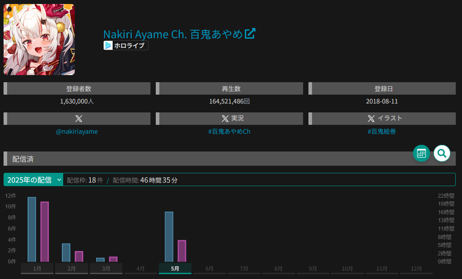Click the X logo next to 実況
Image resolution: width=462 pixels, height=279 pixels.
pos(225,119)
